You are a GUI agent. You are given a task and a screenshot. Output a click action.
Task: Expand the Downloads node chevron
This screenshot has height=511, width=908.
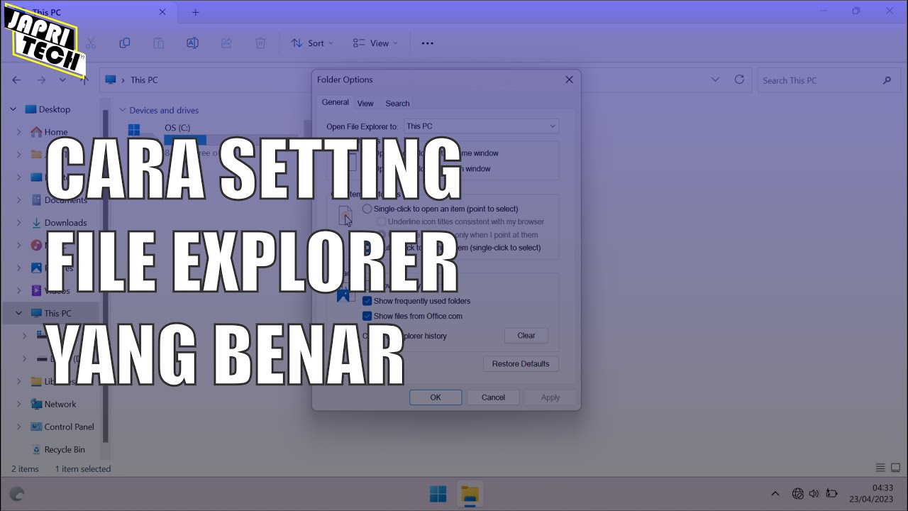[x=19, y=223]
